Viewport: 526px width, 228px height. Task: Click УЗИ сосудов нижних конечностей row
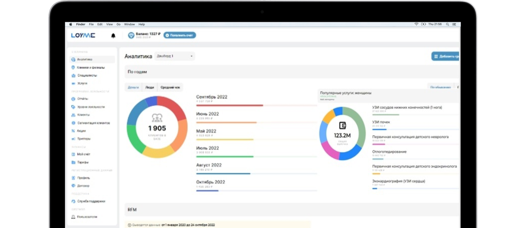tap(415, 110)
